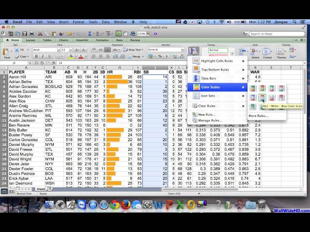
Task: Click the purple Help question mark icon
Action: [x=155, y=34]
